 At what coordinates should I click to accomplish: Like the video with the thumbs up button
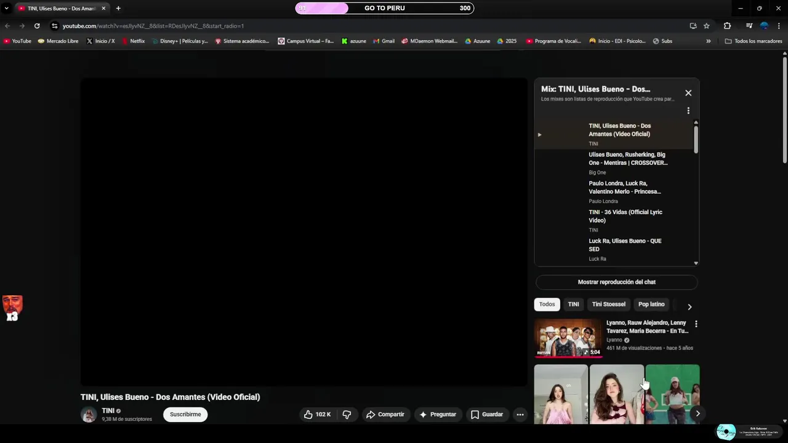tap(317, 415)
